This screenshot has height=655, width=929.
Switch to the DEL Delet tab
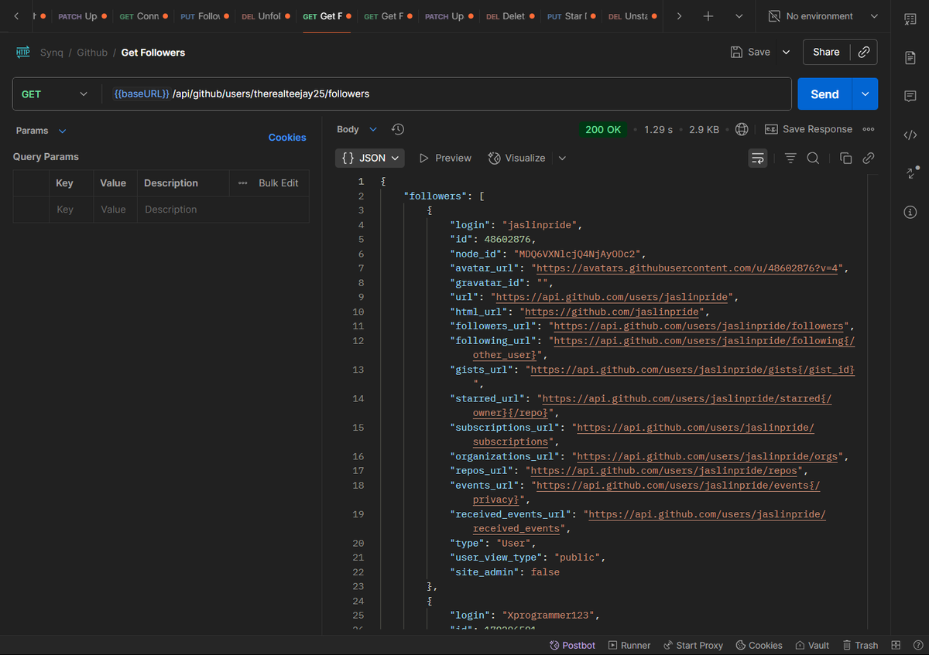(x=510, y=16)
